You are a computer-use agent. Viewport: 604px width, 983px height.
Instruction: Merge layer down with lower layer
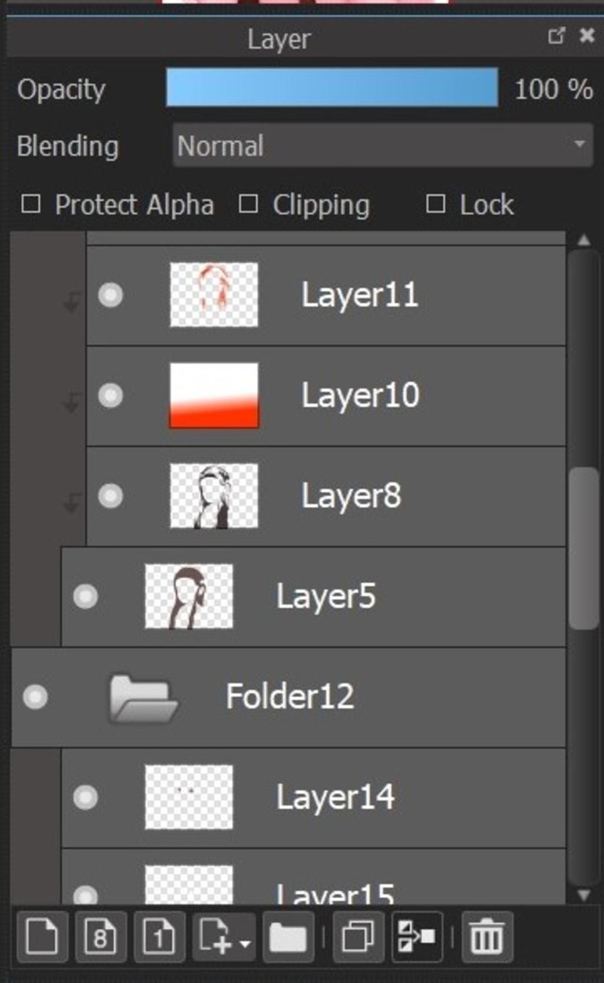(x=417, y=937)
